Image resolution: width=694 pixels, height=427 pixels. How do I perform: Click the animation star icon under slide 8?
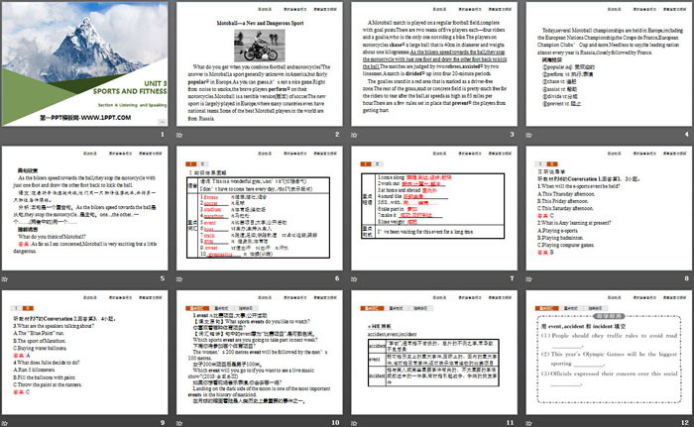tap(528, 278)
